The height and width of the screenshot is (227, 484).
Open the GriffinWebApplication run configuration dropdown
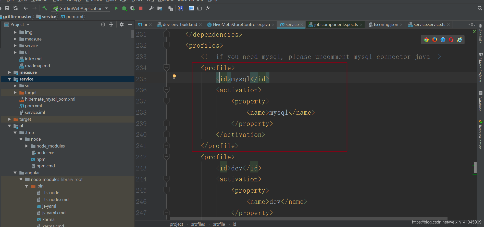coord(81,8)
